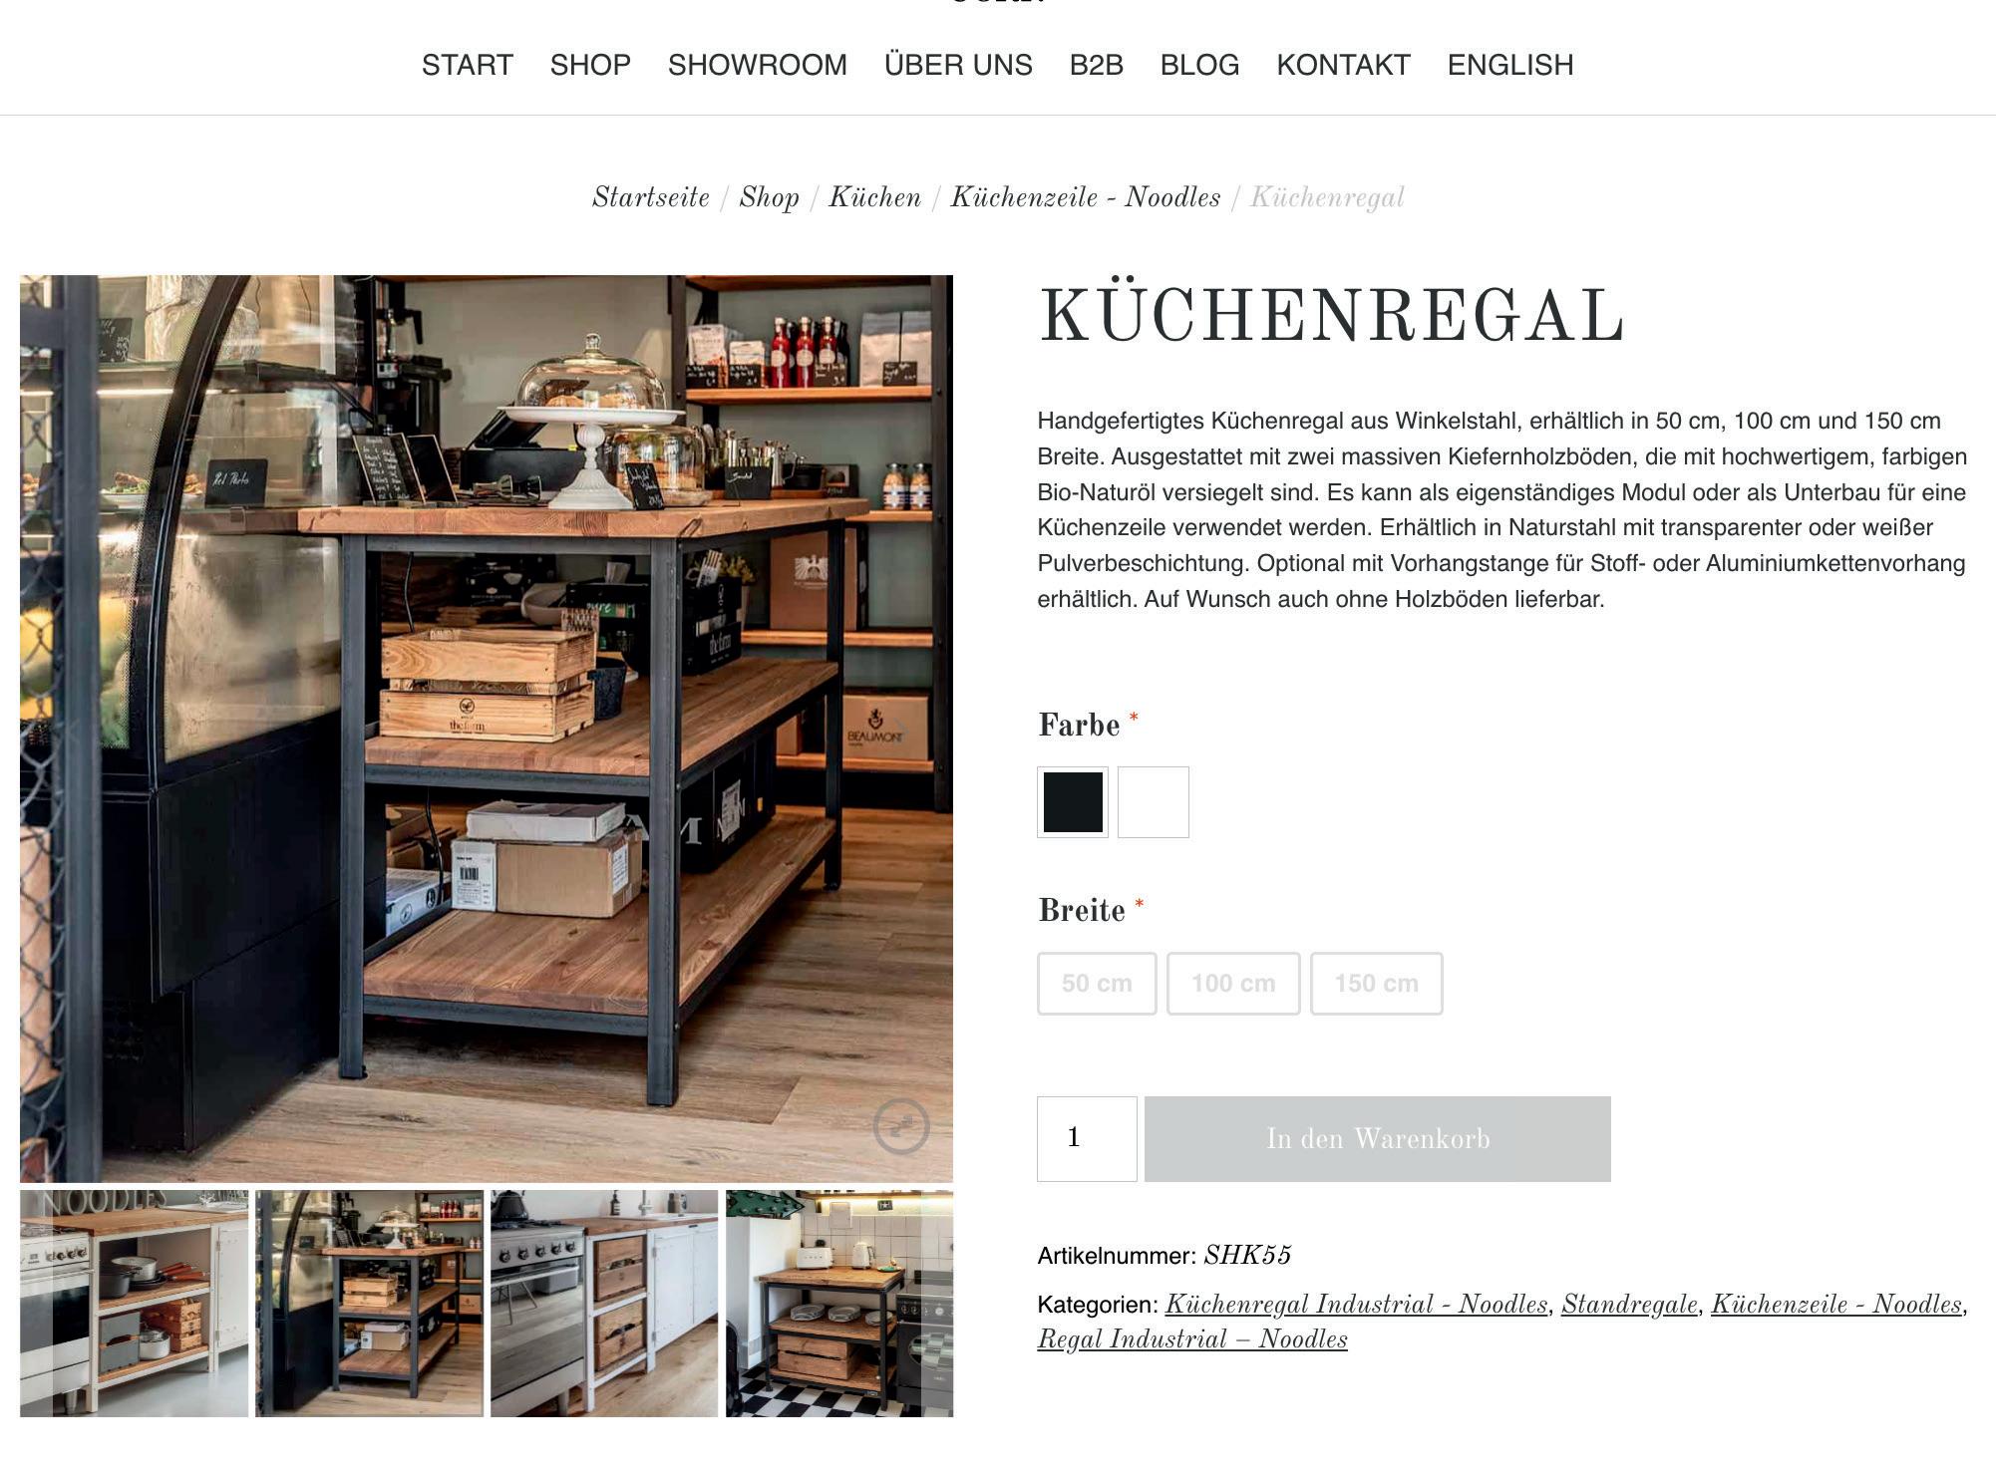
Task: Select the drawer cabinet thumbnail
Action: [604, 1304]
